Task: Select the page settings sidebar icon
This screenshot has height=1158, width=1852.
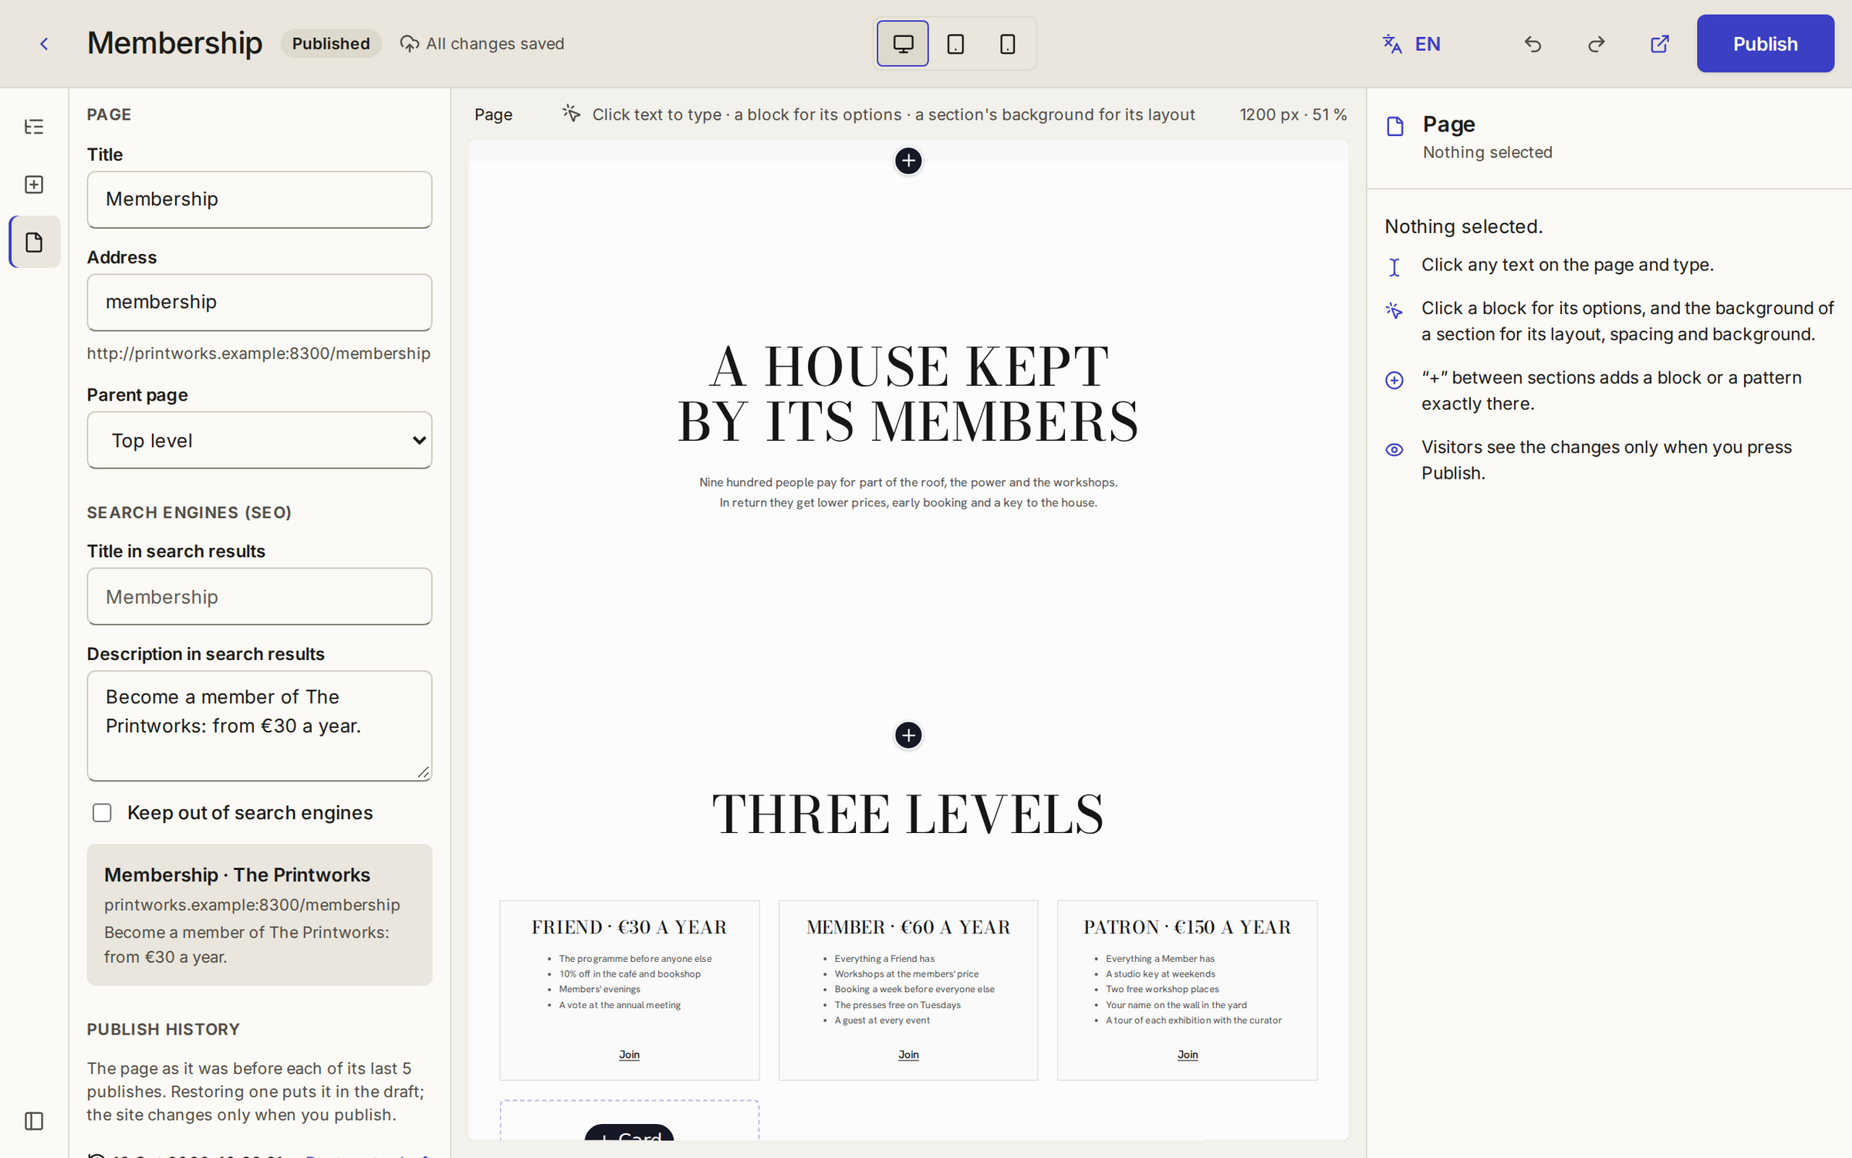Action: tap(34, 242)
